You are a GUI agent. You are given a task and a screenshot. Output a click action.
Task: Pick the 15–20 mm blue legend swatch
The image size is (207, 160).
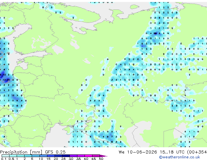[x=51, y=156]
